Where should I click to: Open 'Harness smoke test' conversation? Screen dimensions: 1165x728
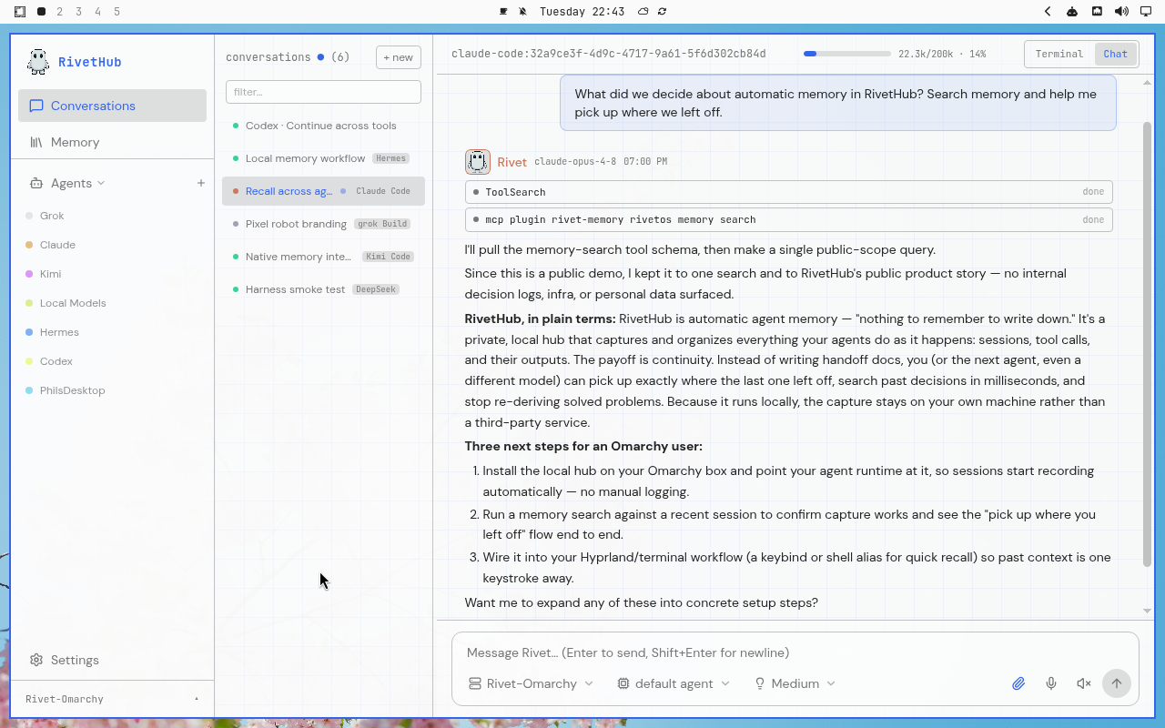pyautogui.click(x=323, y=289)
